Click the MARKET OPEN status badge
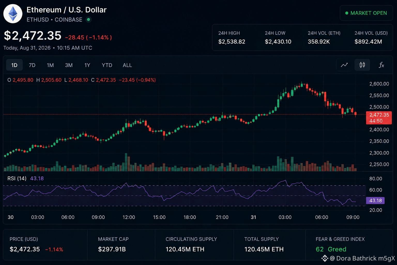 pos(366,13)
